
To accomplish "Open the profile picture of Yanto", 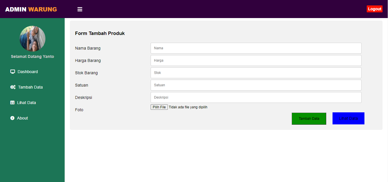I will point(32,38).
